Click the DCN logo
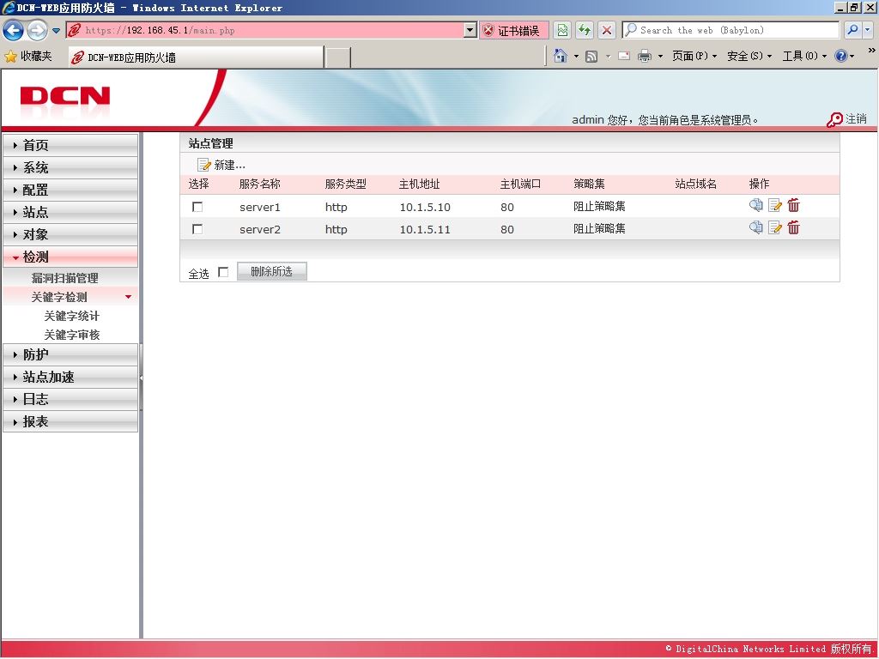The height and width of the screenshot is (659, 879). coord(65,96)
